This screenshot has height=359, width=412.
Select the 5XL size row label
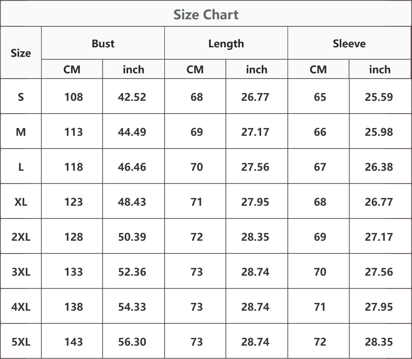pyautogui.click(x=21, y=342)
